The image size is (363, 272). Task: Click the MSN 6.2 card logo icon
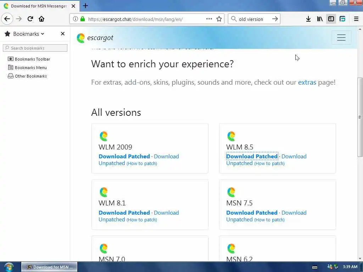tap(231, 248)
